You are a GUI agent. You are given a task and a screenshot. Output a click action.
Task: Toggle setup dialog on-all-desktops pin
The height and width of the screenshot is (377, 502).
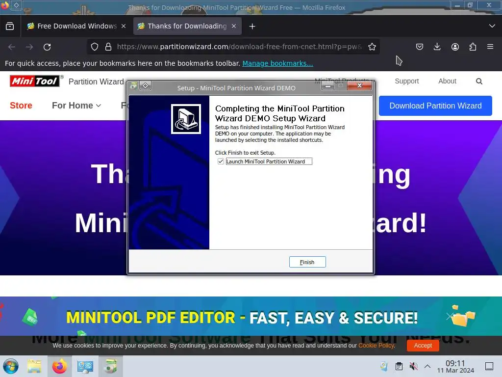[145, 85]
